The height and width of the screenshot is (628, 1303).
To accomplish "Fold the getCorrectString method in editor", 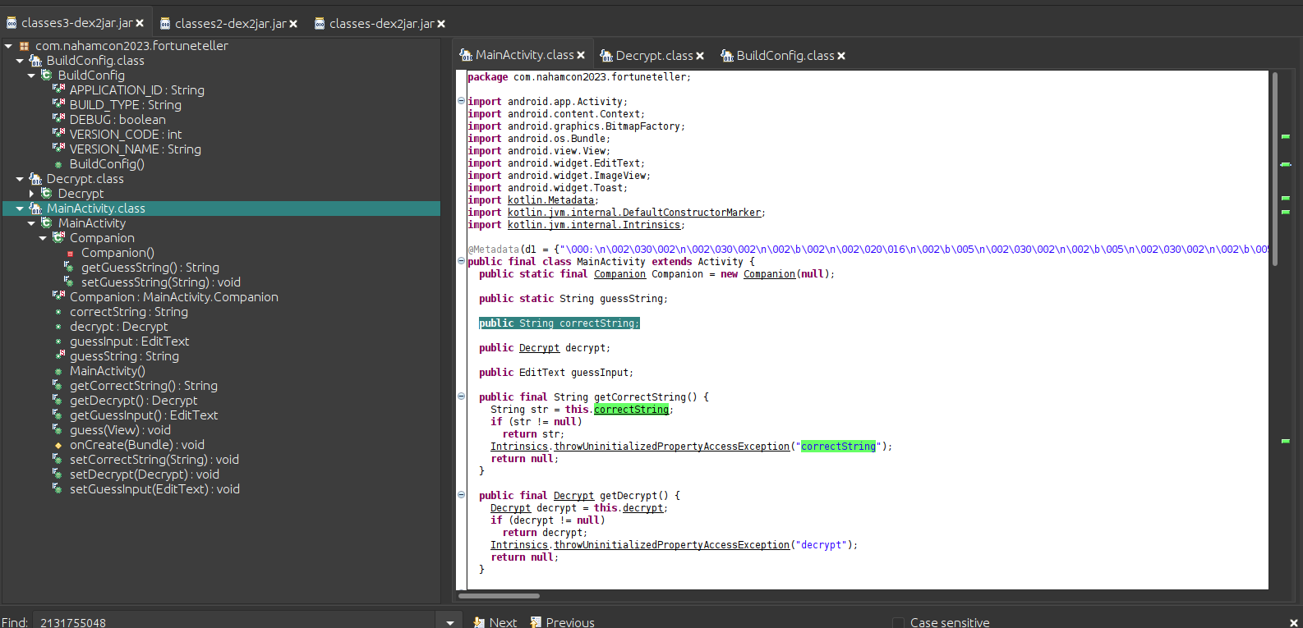I will coord(461,397).
